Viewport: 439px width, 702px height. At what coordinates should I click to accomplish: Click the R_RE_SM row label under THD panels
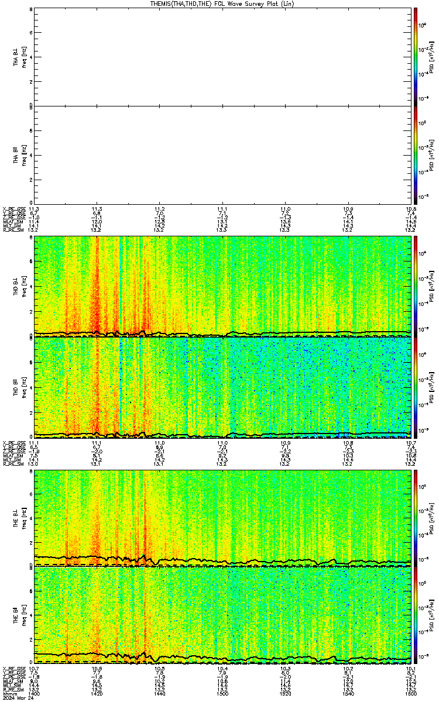coord(12,463)
